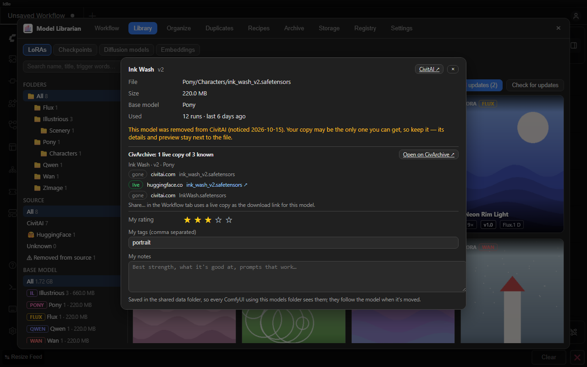Filter base model by Pony
Image resolution: width=587 pixels, height=367 pixels.
coord(72,305)
